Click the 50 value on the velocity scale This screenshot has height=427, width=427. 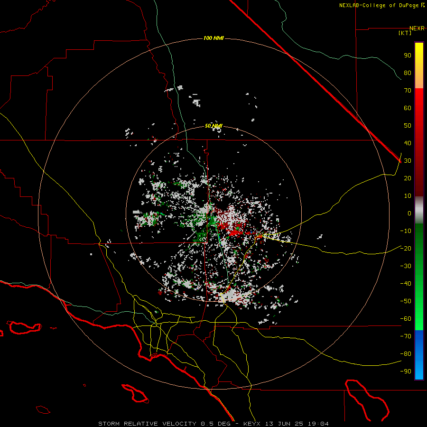pos(408,126)
